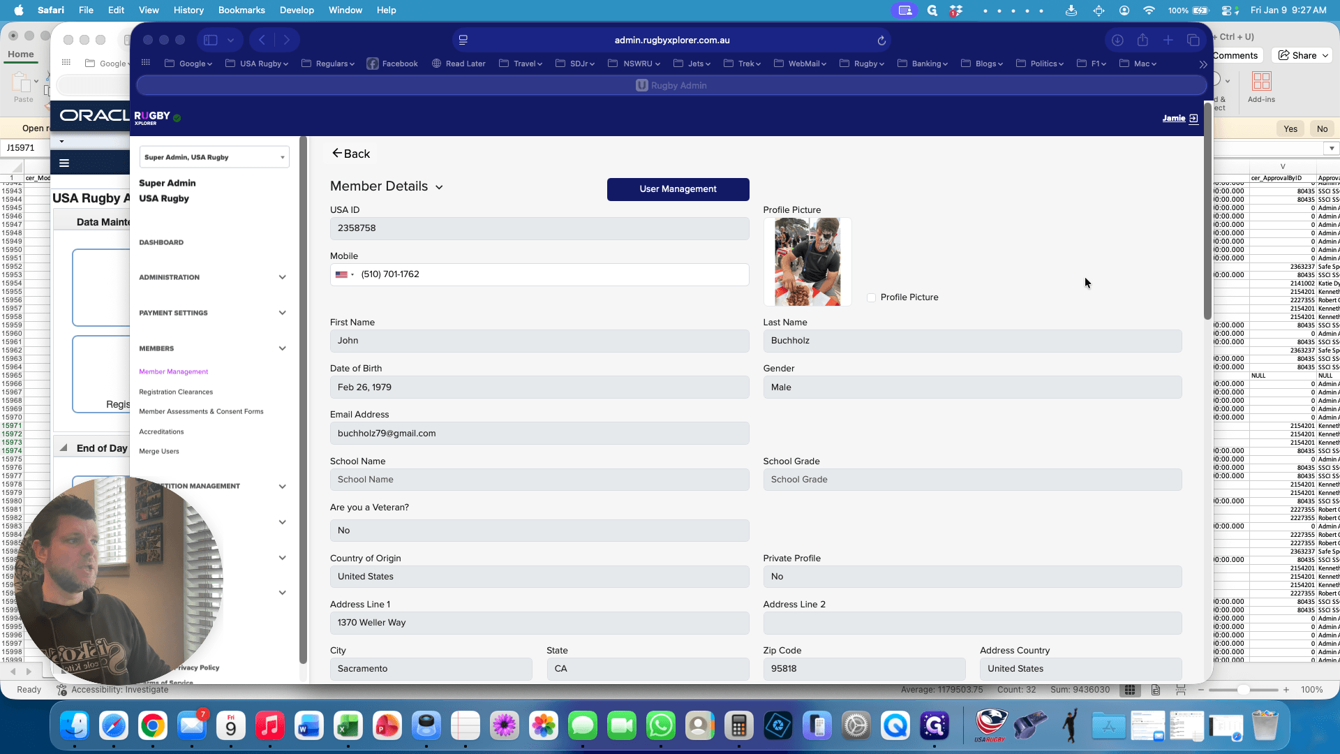Open WhatsApp from the Dock
Viewport: 1340px width, 754px height.
[660, 727]
